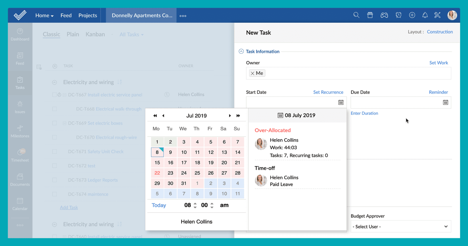Screen dimensions: 468x246
Task: Remove the Me owner tag
Action: pos(252,74)
